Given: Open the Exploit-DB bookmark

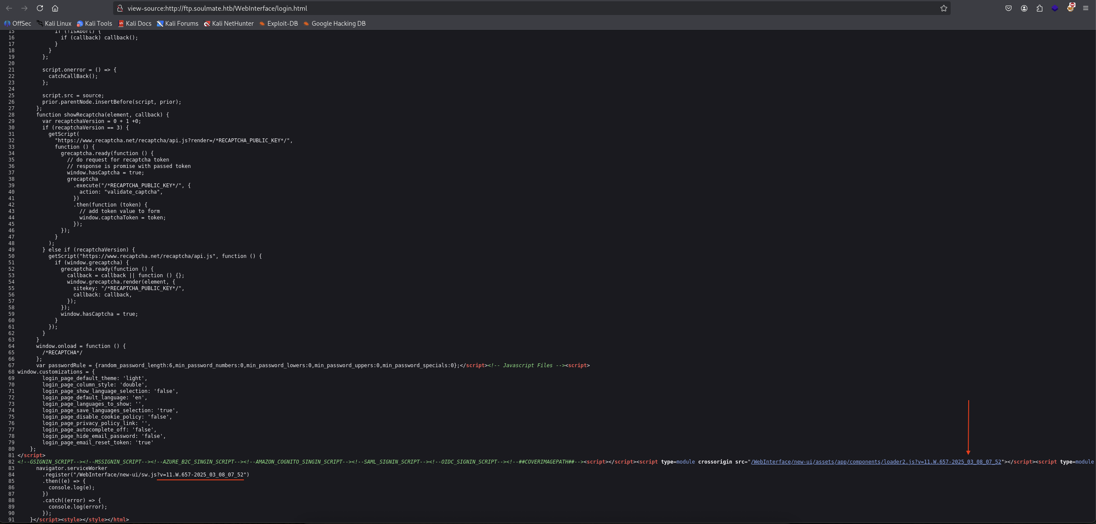Looking at the screenshot, I should click(278, 24).
